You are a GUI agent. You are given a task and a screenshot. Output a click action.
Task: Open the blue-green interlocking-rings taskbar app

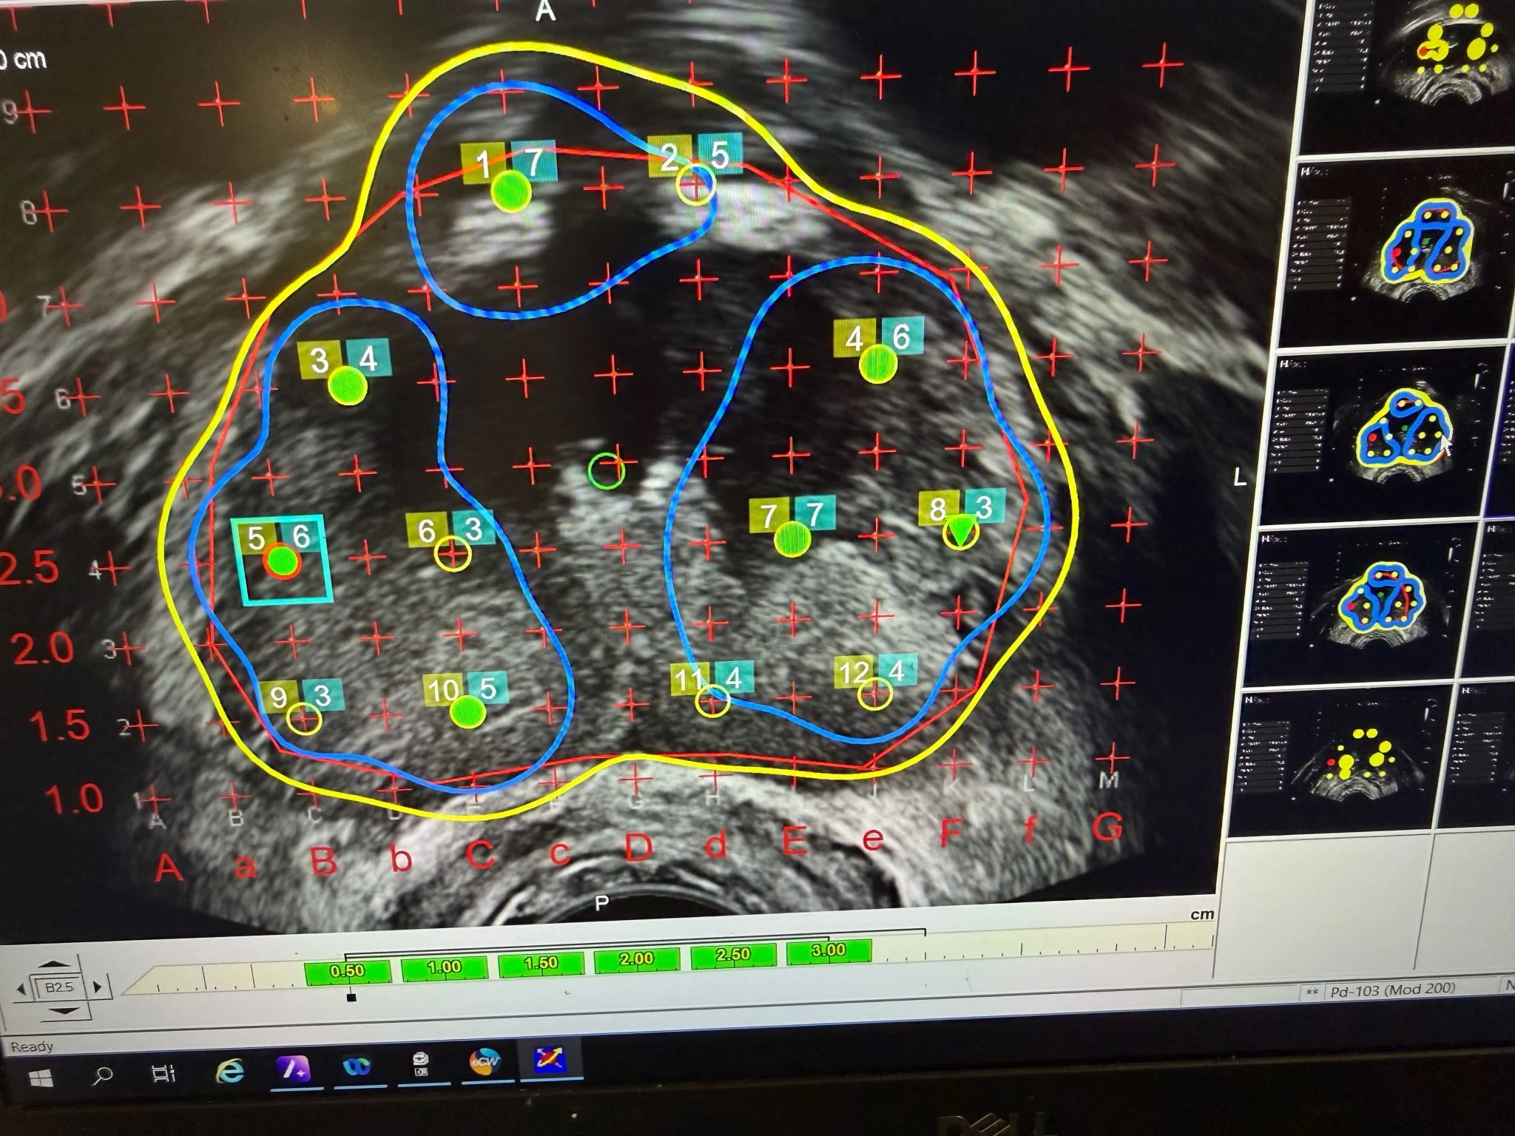(x=358, y=1066)
